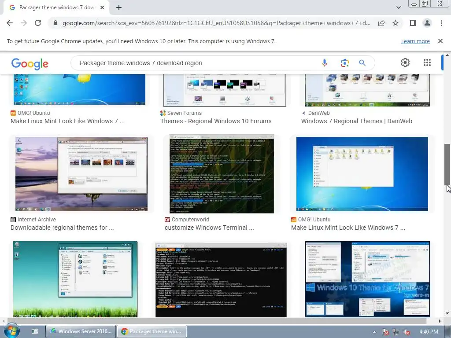Viewport: 451px width, 338px height.
Task: Open the taskbar clock showing 4:40 PM
Action: click(429, 332)
